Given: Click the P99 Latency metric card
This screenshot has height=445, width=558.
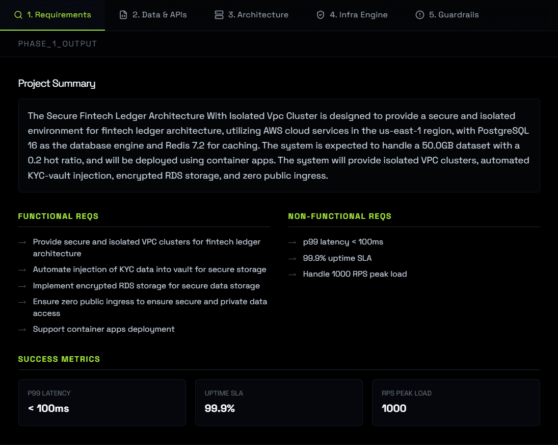Looking at the screenshot, I should pos(102,402).
